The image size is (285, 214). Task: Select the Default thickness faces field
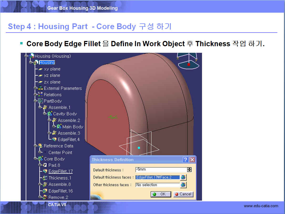click(157, 178)
